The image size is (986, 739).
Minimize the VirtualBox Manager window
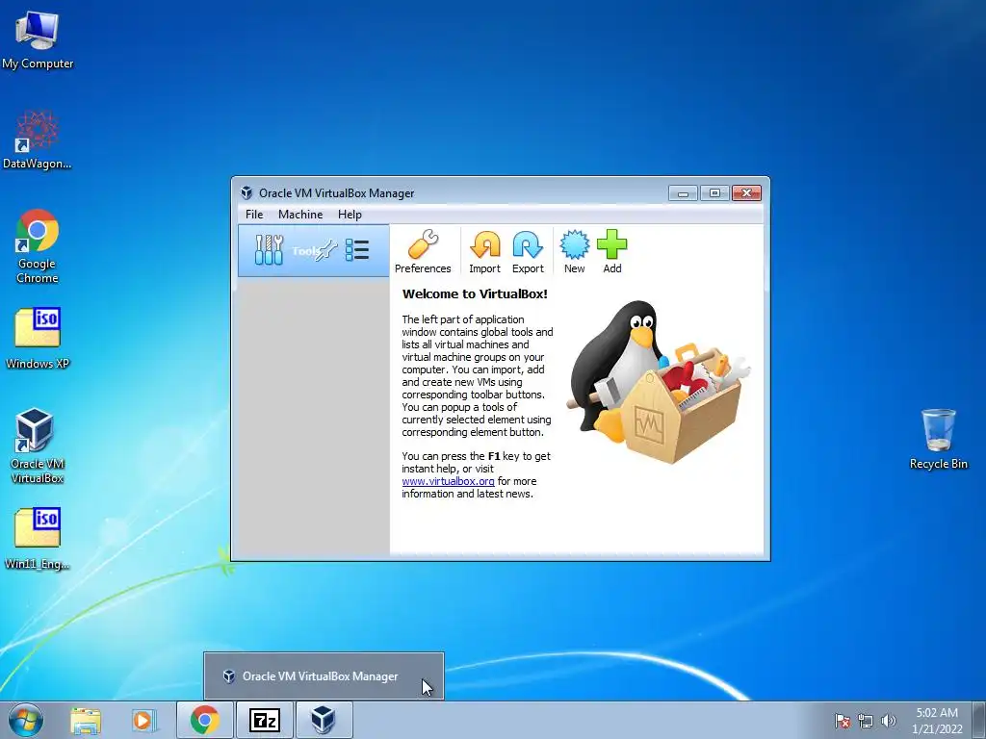click(683, 192)
